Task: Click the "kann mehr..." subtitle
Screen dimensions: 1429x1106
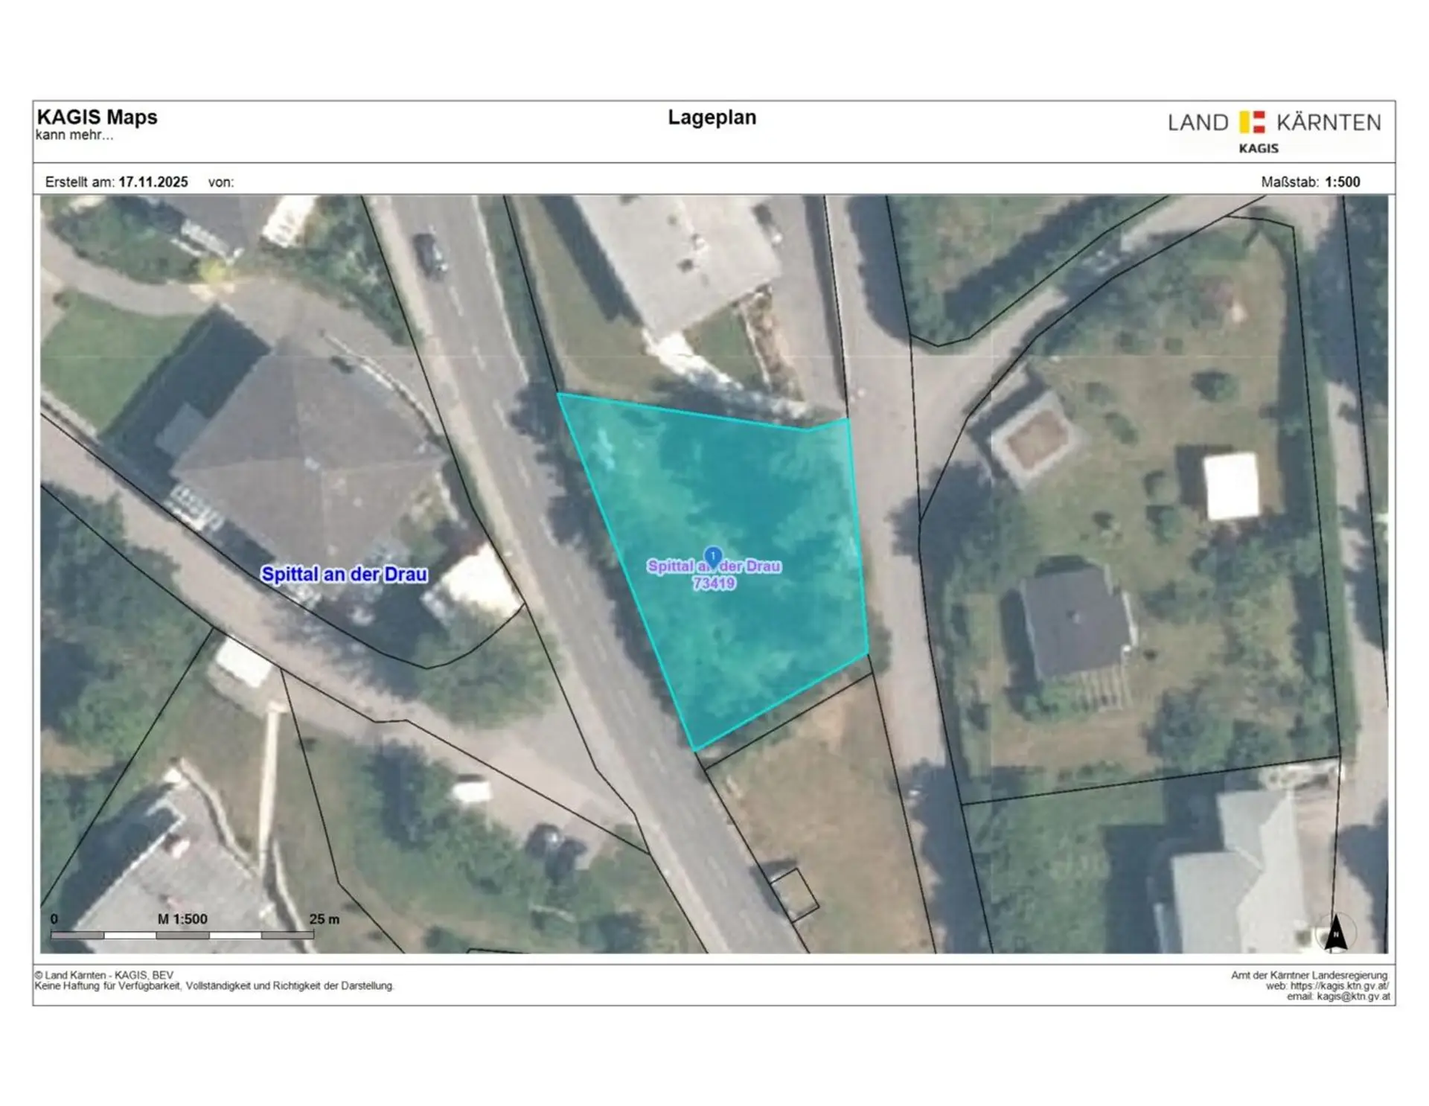Action: pyautogui.click(x=74, y=135)
